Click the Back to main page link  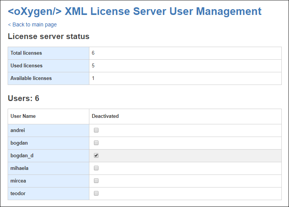[32, 24]
